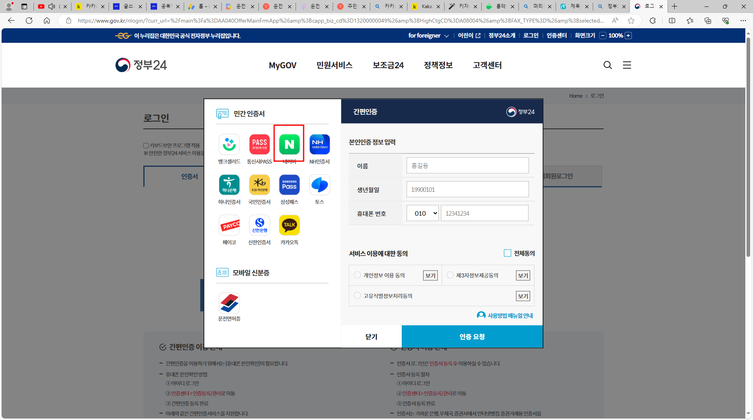This screenshot has width=753, height=420.
Task: Open the site search magnifier icon
Action: coord(608,65)
